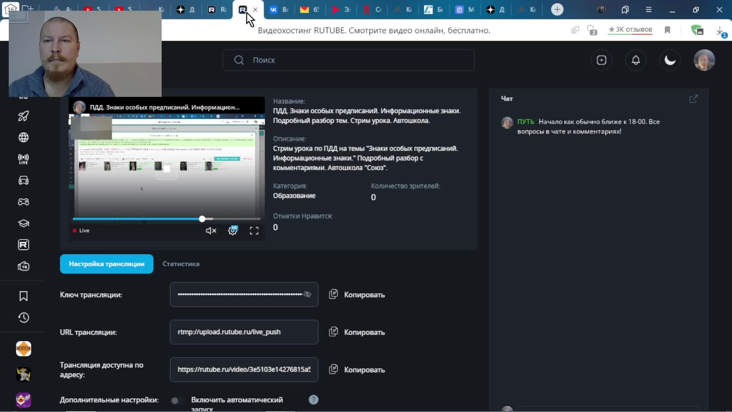Viewport: 732px width, 412px height.
Task: Click the stream URL input field
Action: (x=244, y=332)
